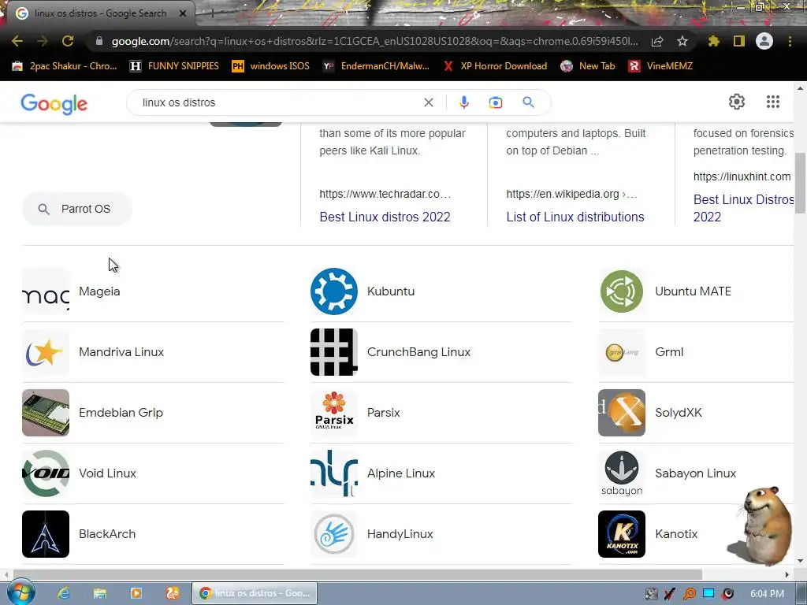Open 'List of Linux distributions' link
Viewport: 807px width, 605px height.
[x=575, y=217]
